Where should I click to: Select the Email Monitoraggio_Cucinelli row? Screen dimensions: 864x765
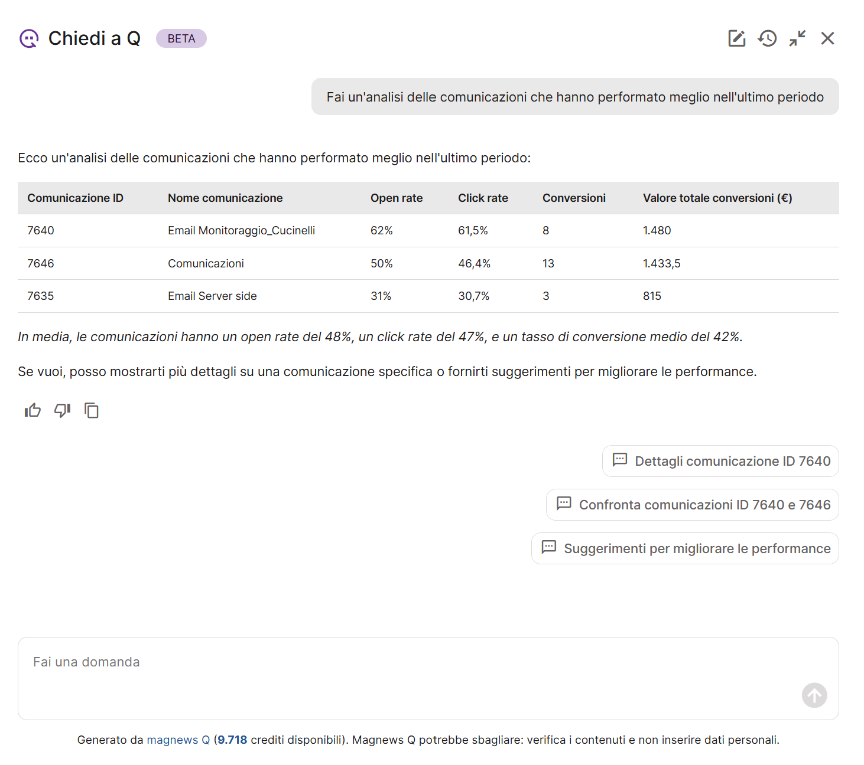pyautogui.click(x=241, y=231)
